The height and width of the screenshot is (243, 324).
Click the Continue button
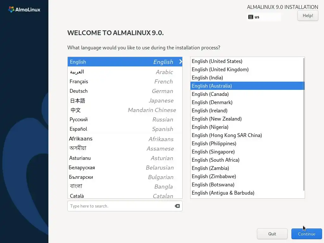tap(306, 234)
